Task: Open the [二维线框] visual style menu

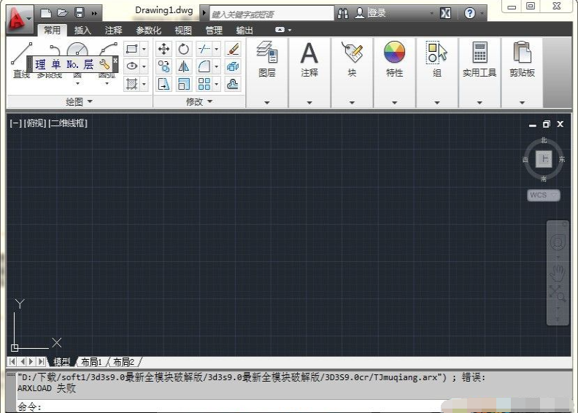Action: [x=68, y=123]
